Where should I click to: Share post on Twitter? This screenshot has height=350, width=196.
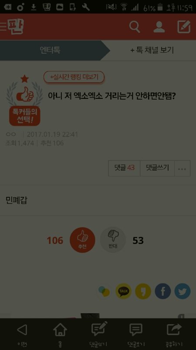pos(182,291)
